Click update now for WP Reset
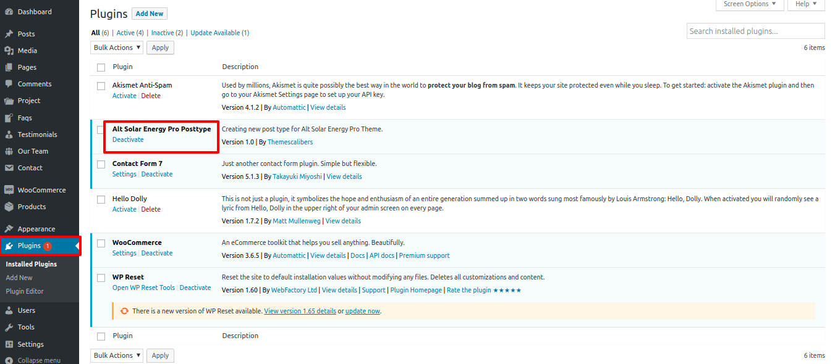Image resolution: width=835 pixels, height=364 pixels. [363, 311]
